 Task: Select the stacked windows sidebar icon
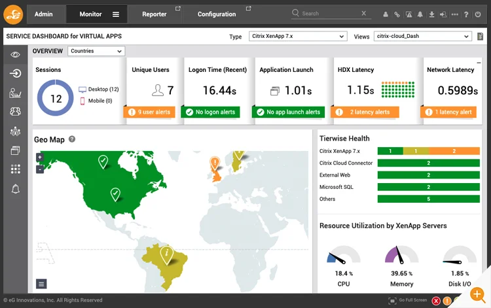click(15, 150)
